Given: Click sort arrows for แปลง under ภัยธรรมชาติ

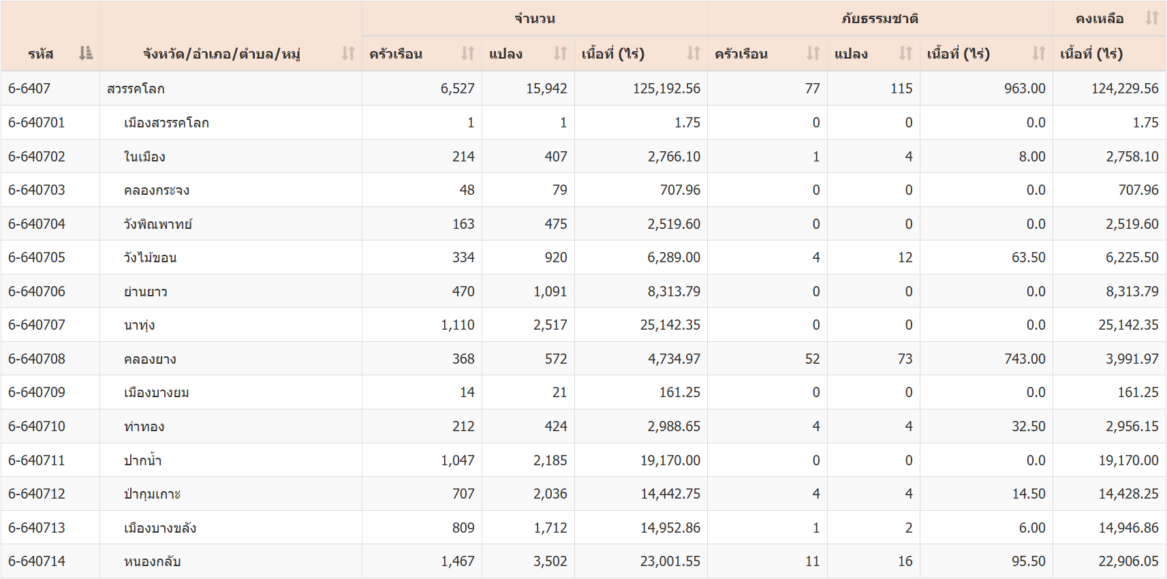Looking at the screenshot, I should coord(905,53).
